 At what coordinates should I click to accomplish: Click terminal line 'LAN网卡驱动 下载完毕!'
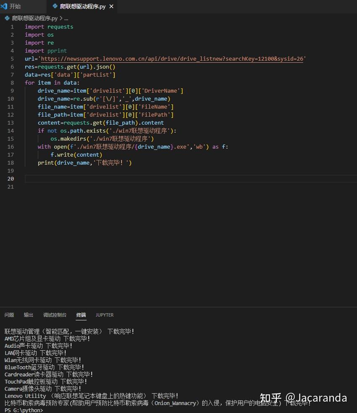35,353
